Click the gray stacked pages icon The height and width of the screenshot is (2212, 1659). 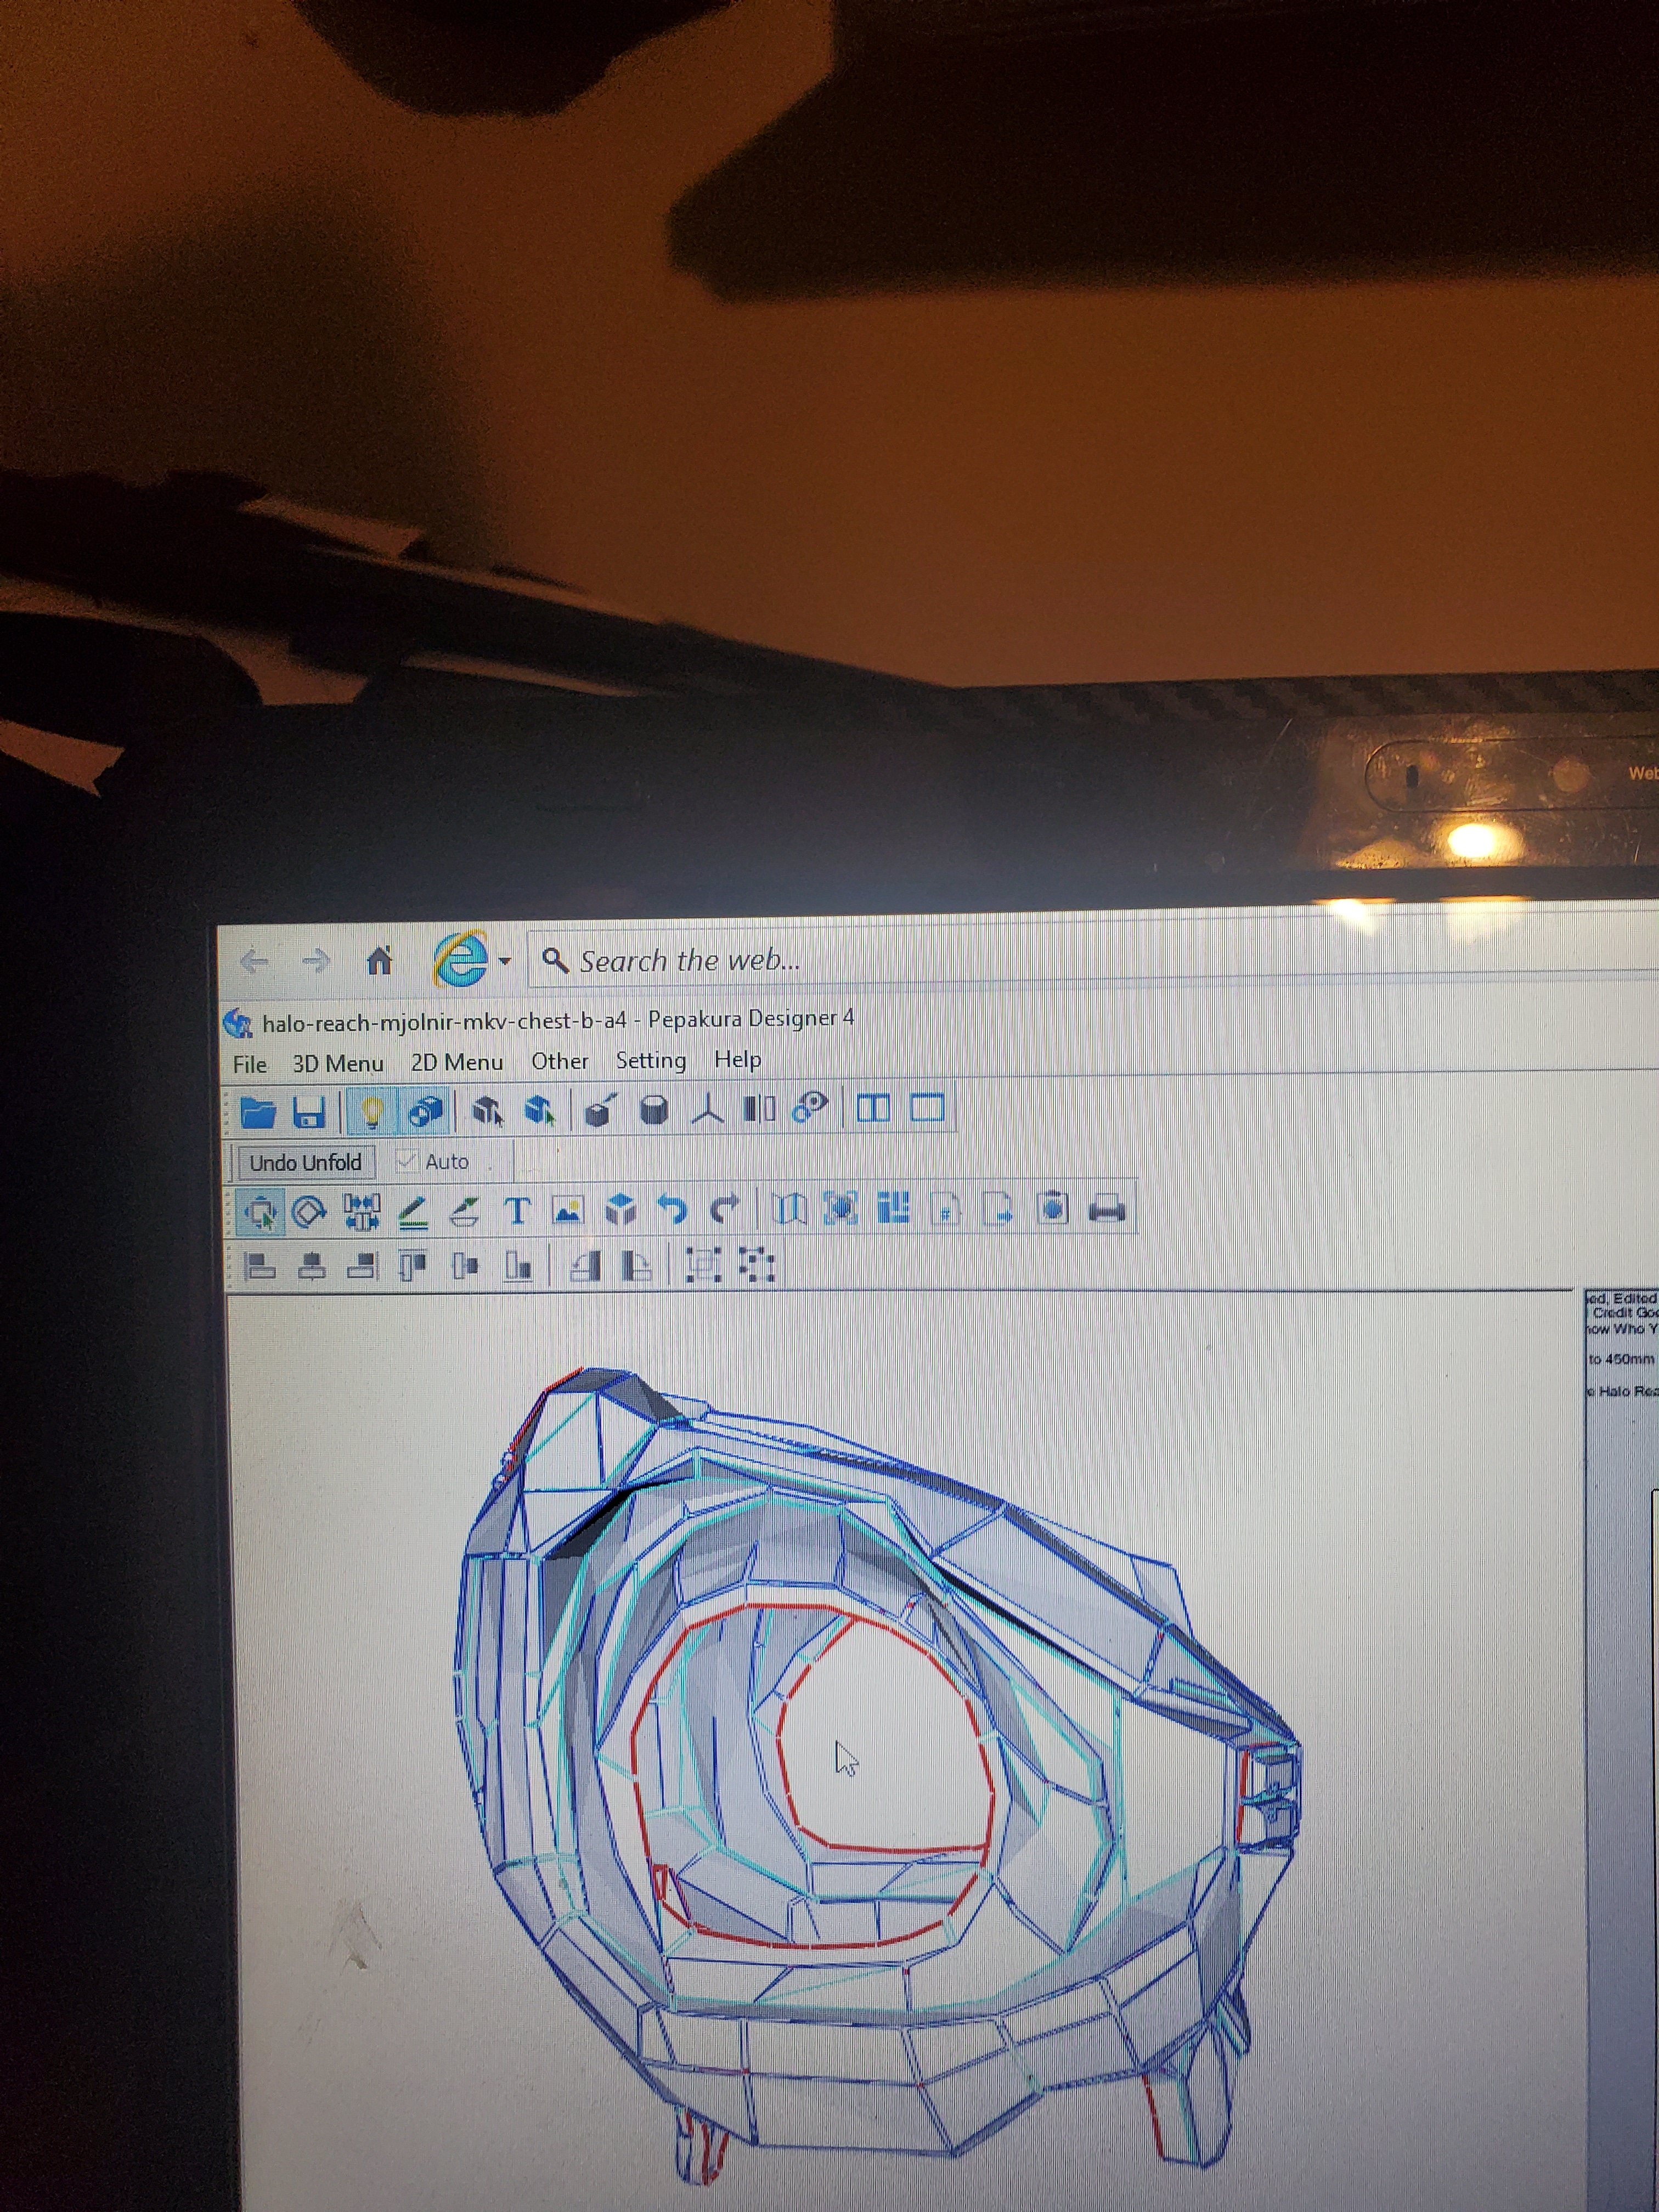coord(586,1267)
